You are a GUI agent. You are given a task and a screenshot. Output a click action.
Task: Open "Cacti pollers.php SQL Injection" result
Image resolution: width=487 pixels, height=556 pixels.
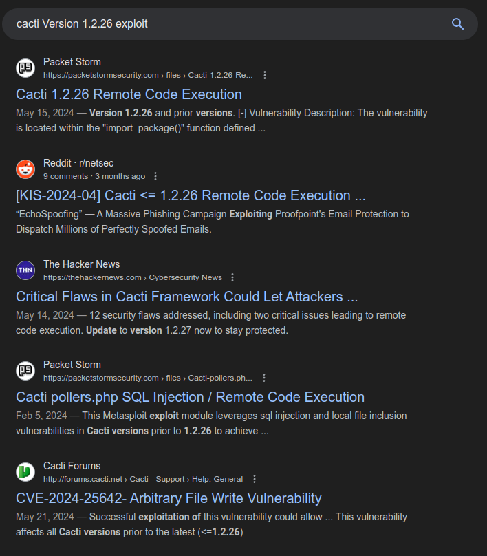(190, 397)
